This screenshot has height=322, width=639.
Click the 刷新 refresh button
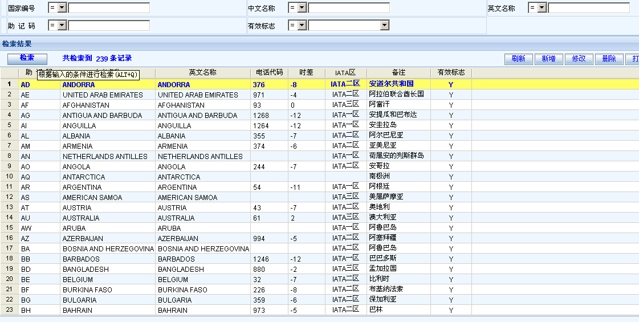[518, 59]
